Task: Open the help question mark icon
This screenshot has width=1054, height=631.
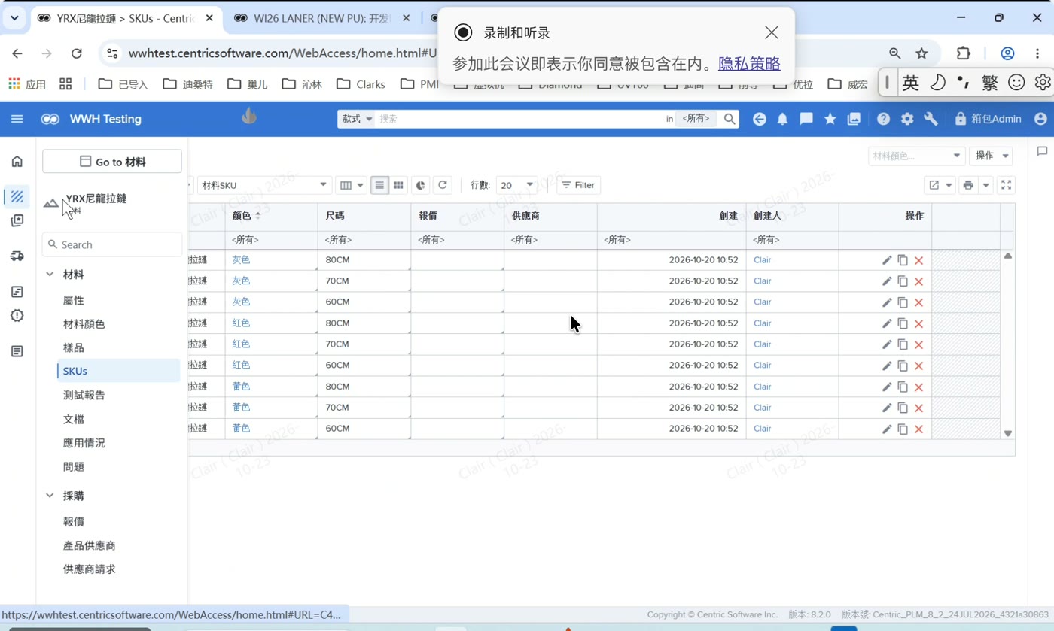Action: [883, 119]
